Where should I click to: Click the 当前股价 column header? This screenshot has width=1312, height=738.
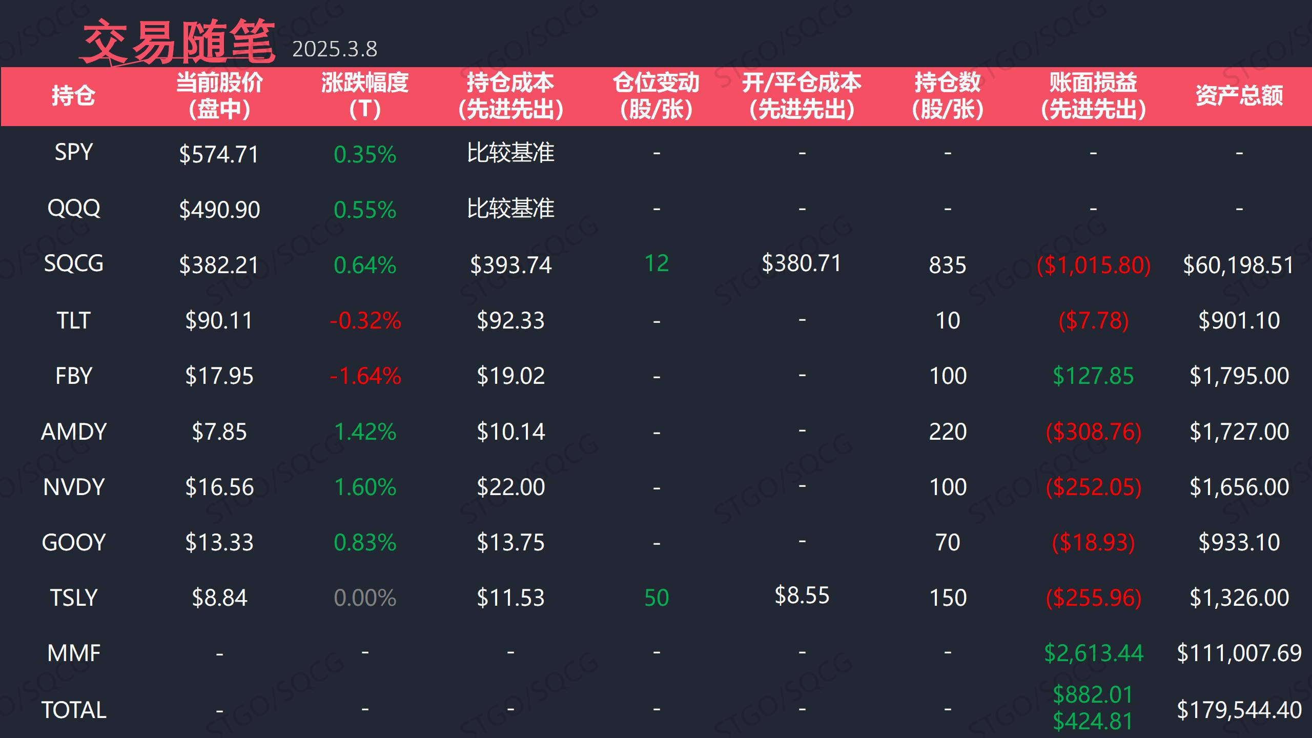[x=219, y=96]
